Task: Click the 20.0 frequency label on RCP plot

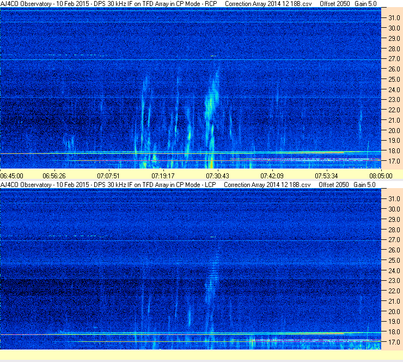Action: click(394, 130)
